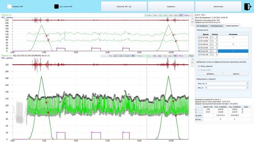Switch to Об измерении tab
The height and width of the screenshot is (143, 254).
point(202,26)
